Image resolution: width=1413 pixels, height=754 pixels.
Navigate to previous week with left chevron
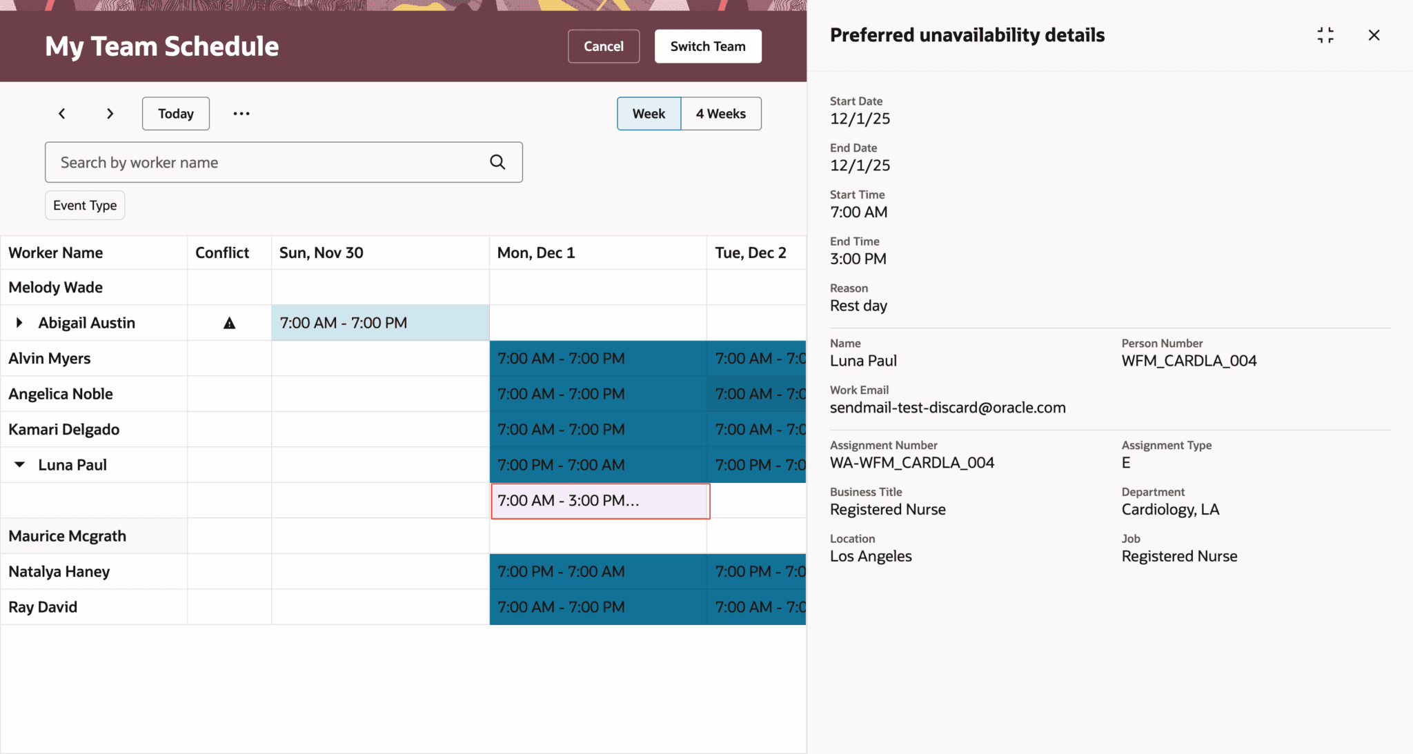62,113
